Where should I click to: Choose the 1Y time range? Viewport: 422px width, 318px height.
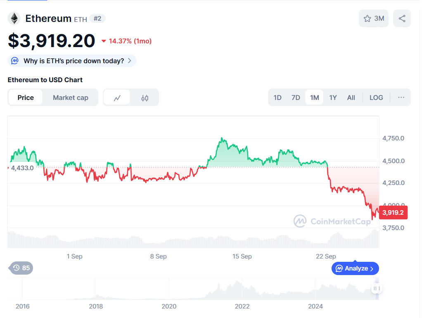[333, 97]
